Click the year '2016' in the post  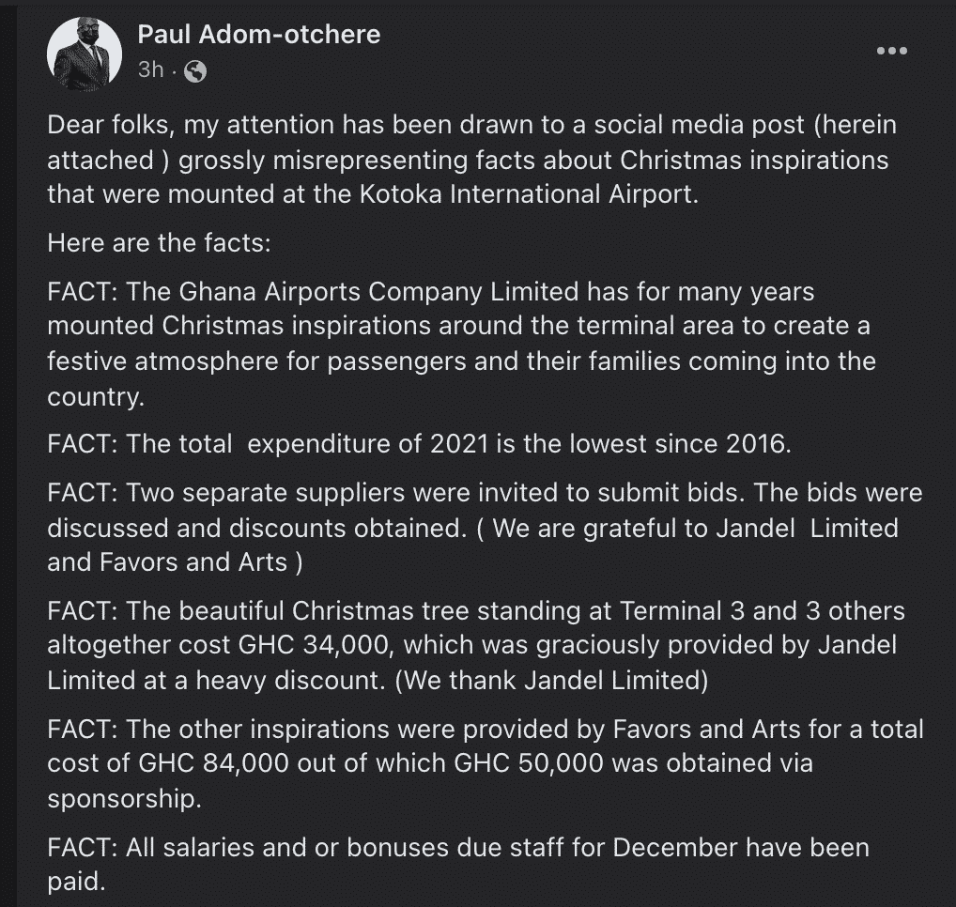pyautogui.click(x=755, y=444)
